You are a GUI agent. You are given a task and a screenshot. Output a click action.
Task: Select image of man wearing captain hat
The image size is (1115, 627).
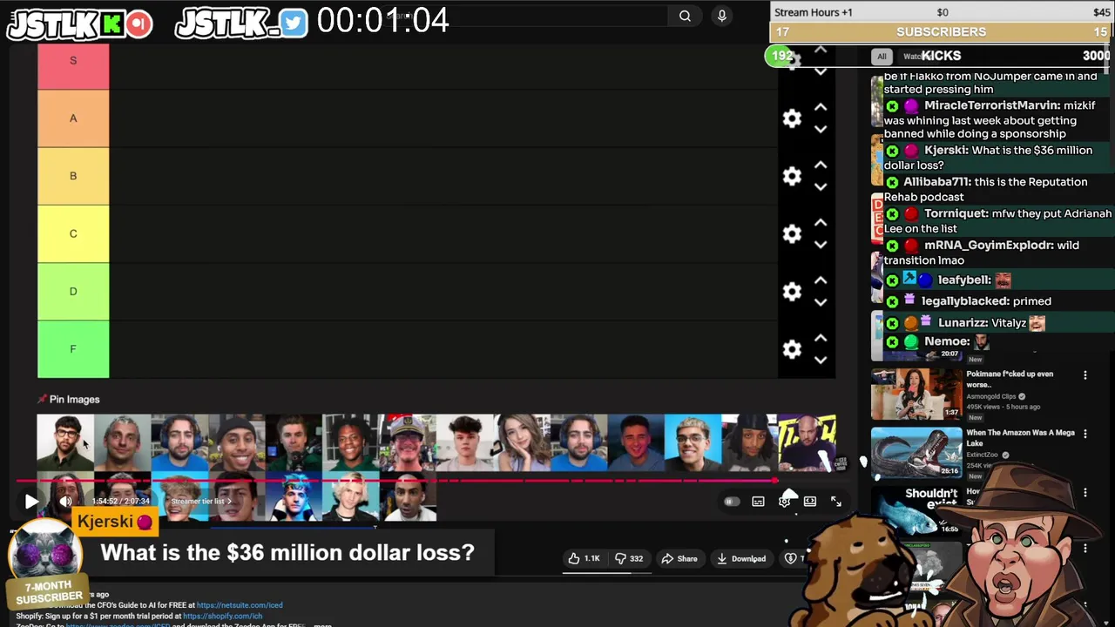pyautogui.click(x=408, y=442)
